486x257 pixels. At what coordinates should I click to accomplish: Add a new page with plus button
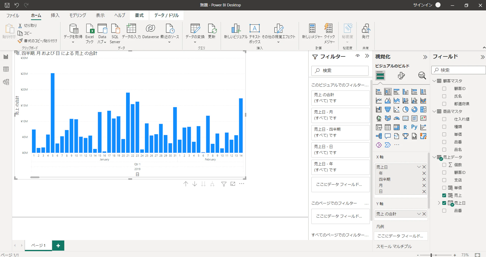58,246
